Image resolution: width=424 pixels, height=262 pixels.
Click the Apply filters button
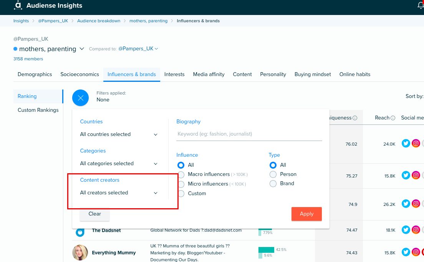[x=306, y=214]
